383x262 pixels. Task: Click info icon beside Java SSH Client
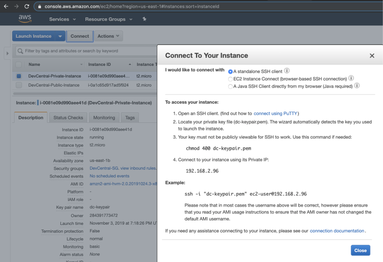click(357, 86)
